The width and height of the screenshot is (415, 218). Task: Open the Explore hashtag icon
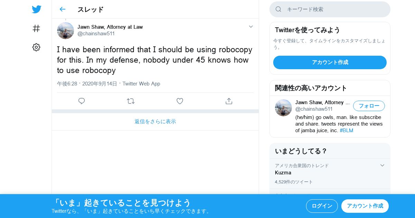[x=36, y=28]
